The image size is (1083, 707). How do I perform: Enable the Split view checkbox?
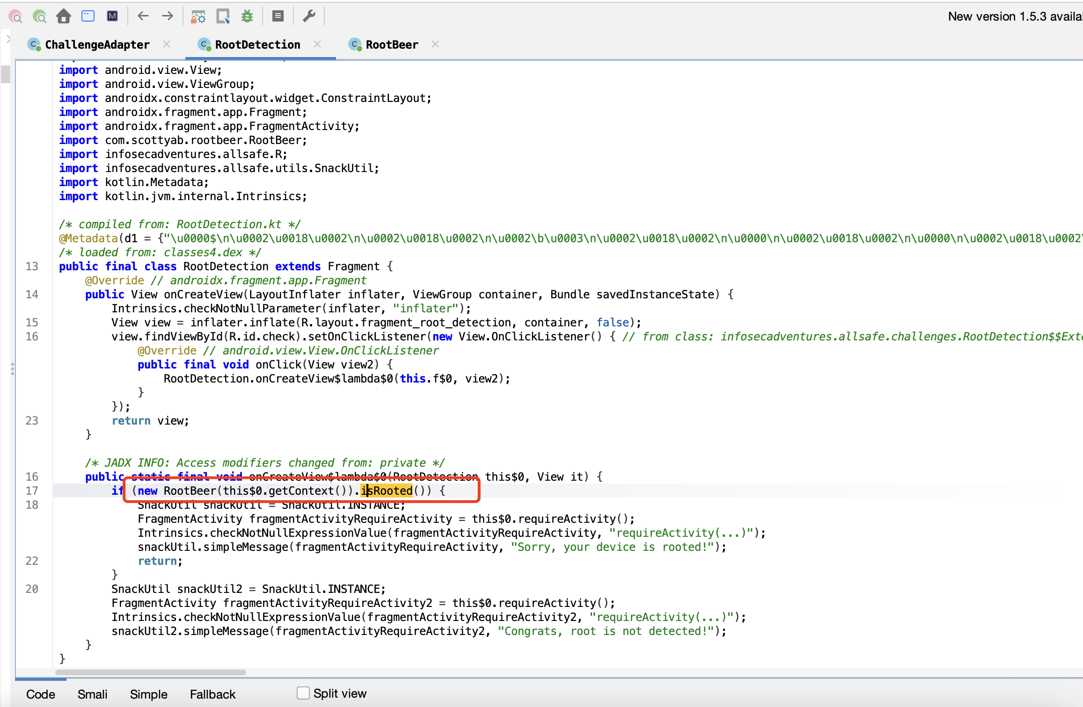pyautogui.click(x=303, y=693)
